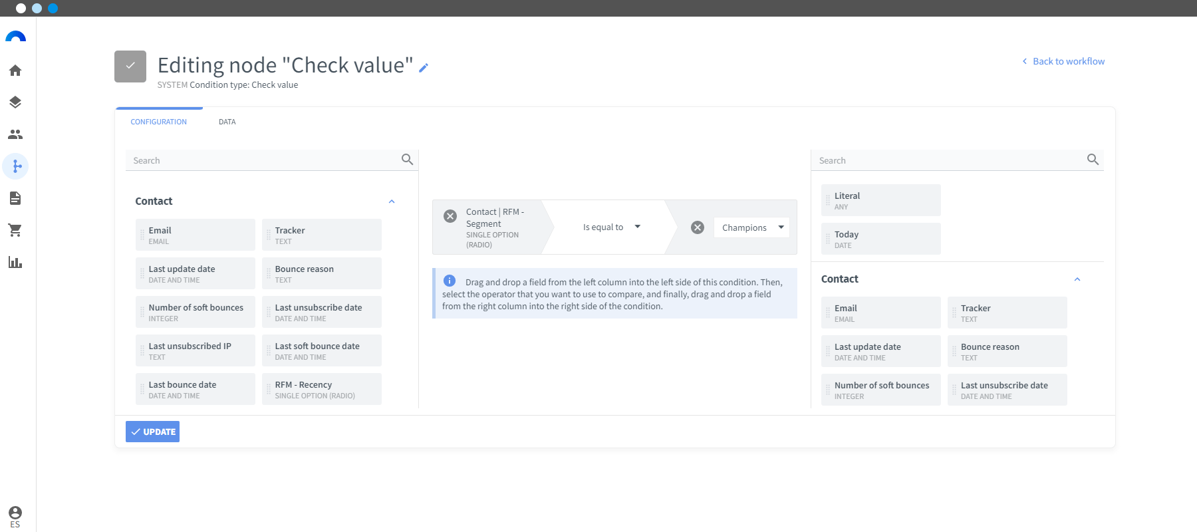
Task: Click the UPDATE button
Action: (153, 432)
